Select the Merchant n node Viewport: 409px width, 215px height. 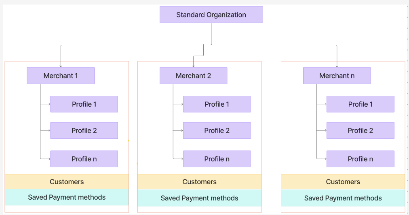pos(337,76)
